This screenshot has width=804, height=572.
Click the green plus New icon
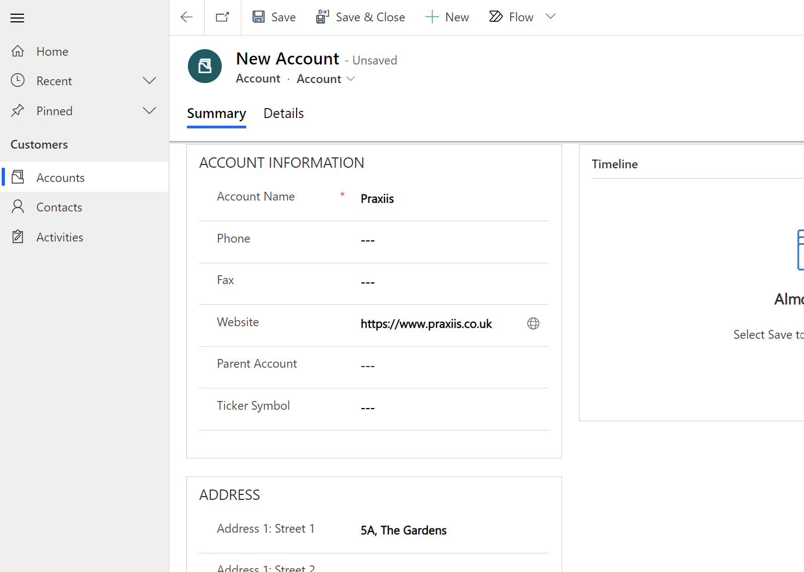pos(432,17)
